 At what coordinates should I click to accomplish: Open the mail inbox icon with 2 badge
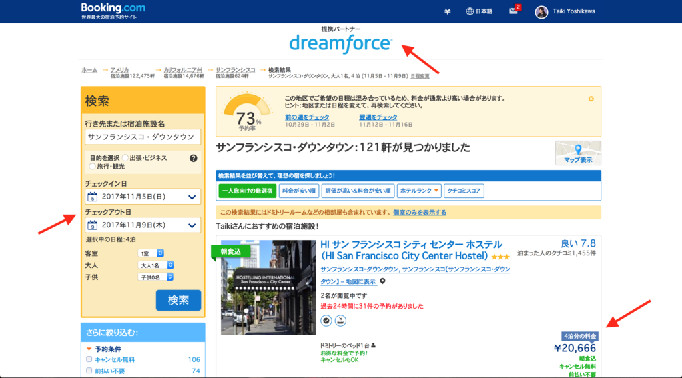(x=514, y=10)
